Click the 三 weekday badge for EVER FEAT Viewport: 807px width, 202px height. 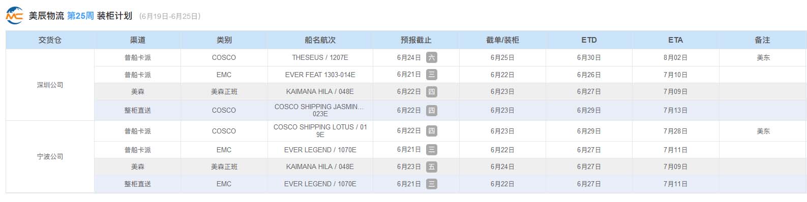[431, 75]
